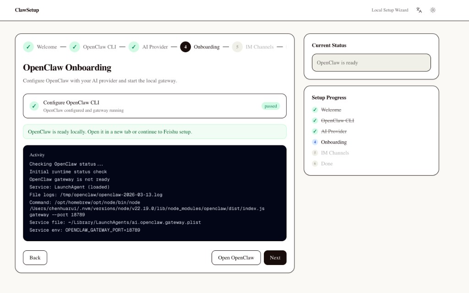Click the strikethrough AI Provider text in Setup Progress

(334, 132)
